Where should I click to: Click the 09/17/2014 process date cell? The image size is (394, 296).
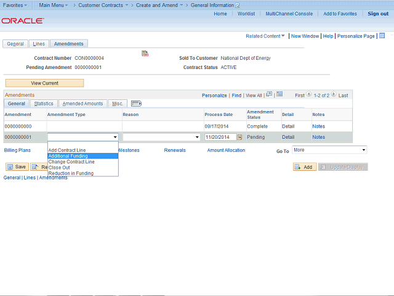click(x=216, y=126)
